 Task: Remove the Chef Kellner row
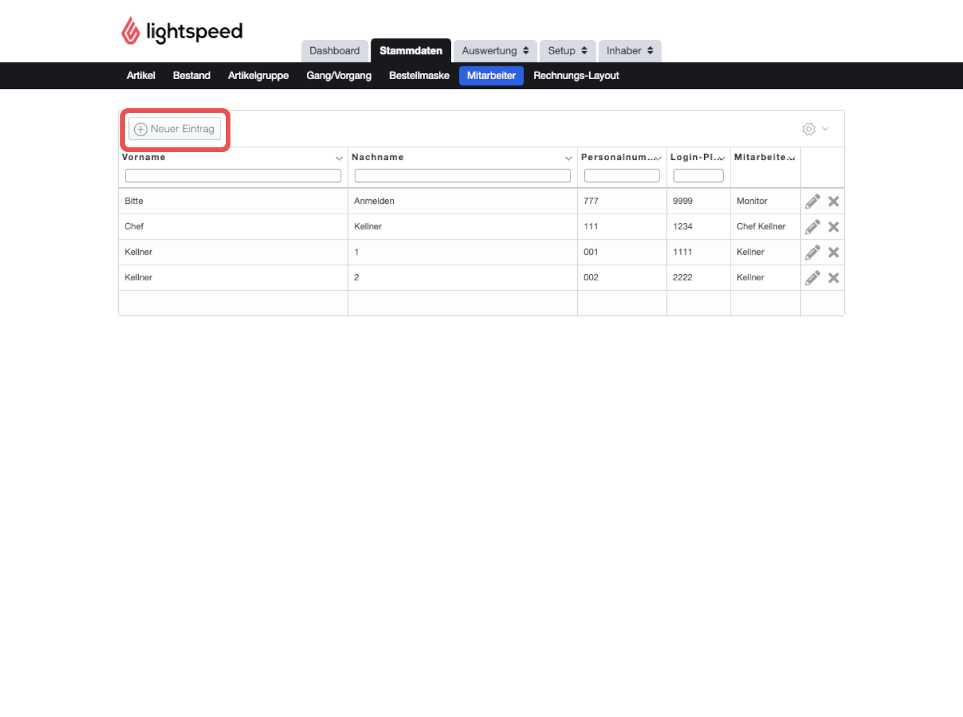pos(833,227)
